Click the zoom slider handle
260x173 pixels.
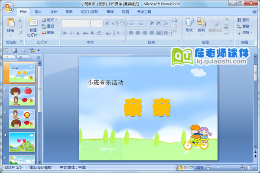(218, 168)
